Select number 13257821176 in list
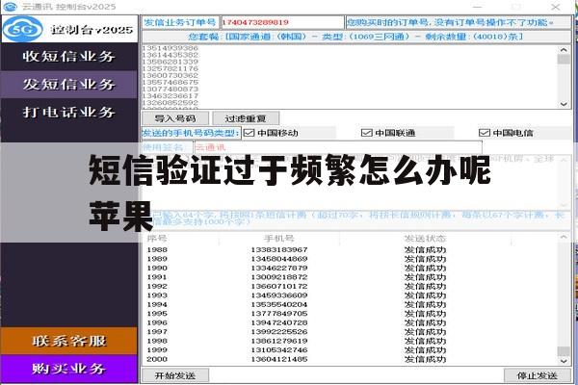 tap(171, 68)
